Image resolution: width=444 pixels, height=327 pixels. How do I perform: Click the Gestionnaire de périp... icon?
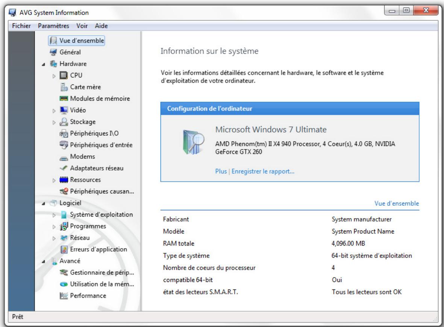click(64, 273)
